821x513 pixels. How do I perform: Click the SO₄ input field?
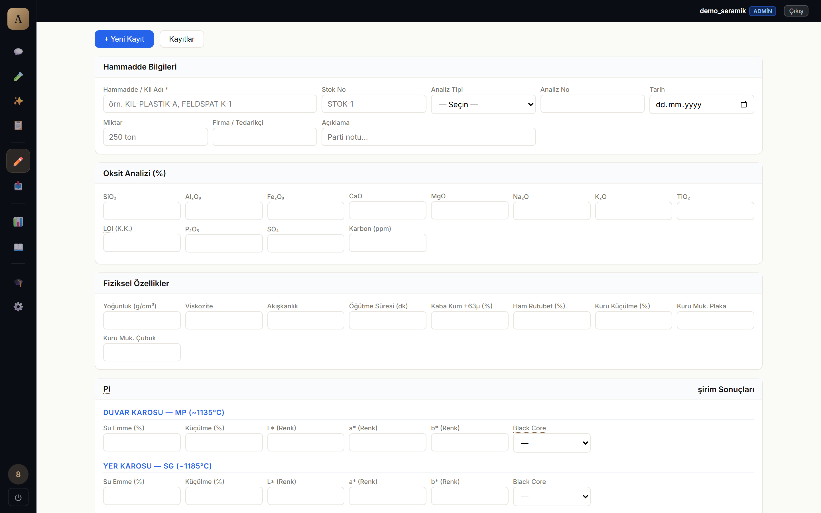[306, 243]
